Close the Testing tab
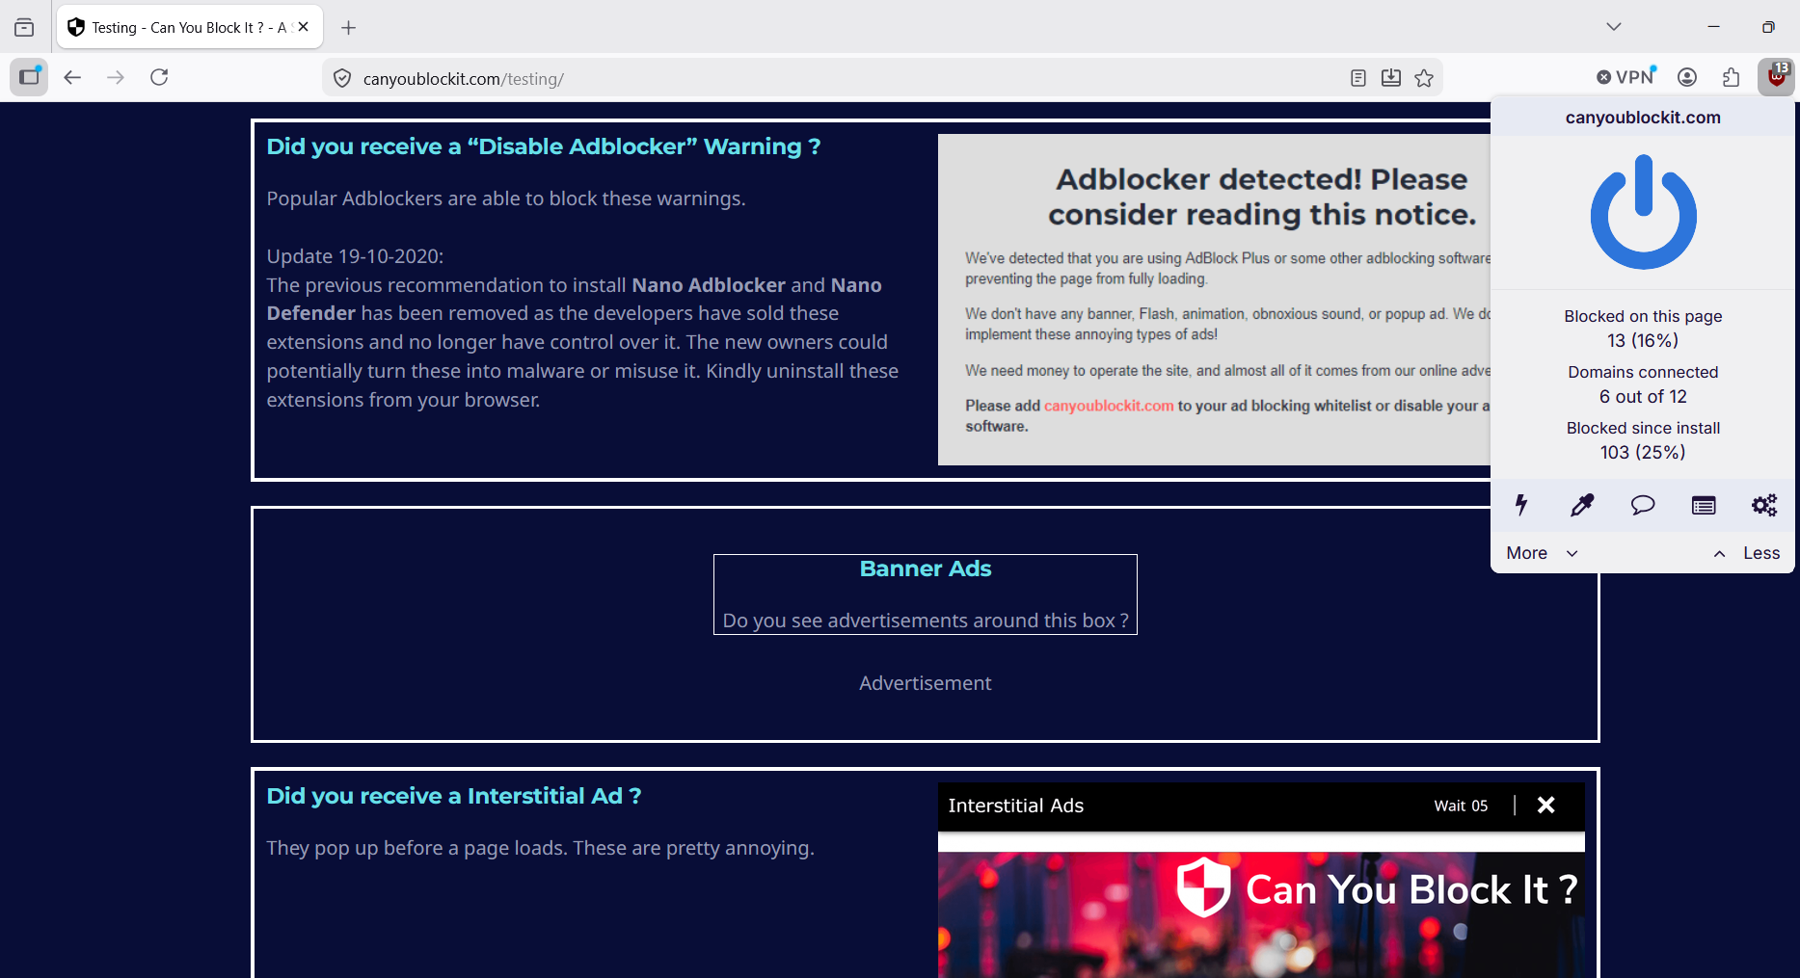This screenshot has height=978, width=1800. click(304, 27)
